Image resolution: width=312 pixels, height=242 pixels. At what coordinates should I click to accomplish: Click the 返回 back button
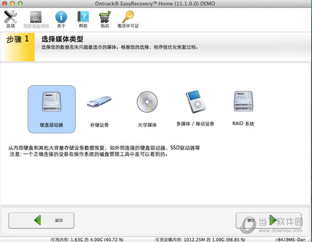tap(42, 221)
